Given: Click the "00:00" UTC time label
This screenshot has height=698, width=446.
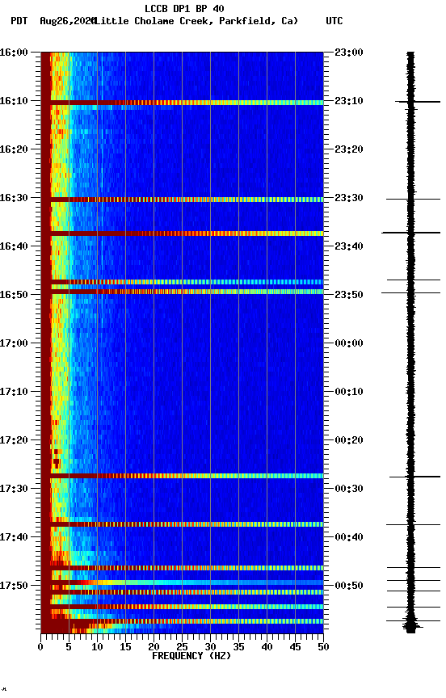Looking at the screenshot, I should [x=349, y=343].
